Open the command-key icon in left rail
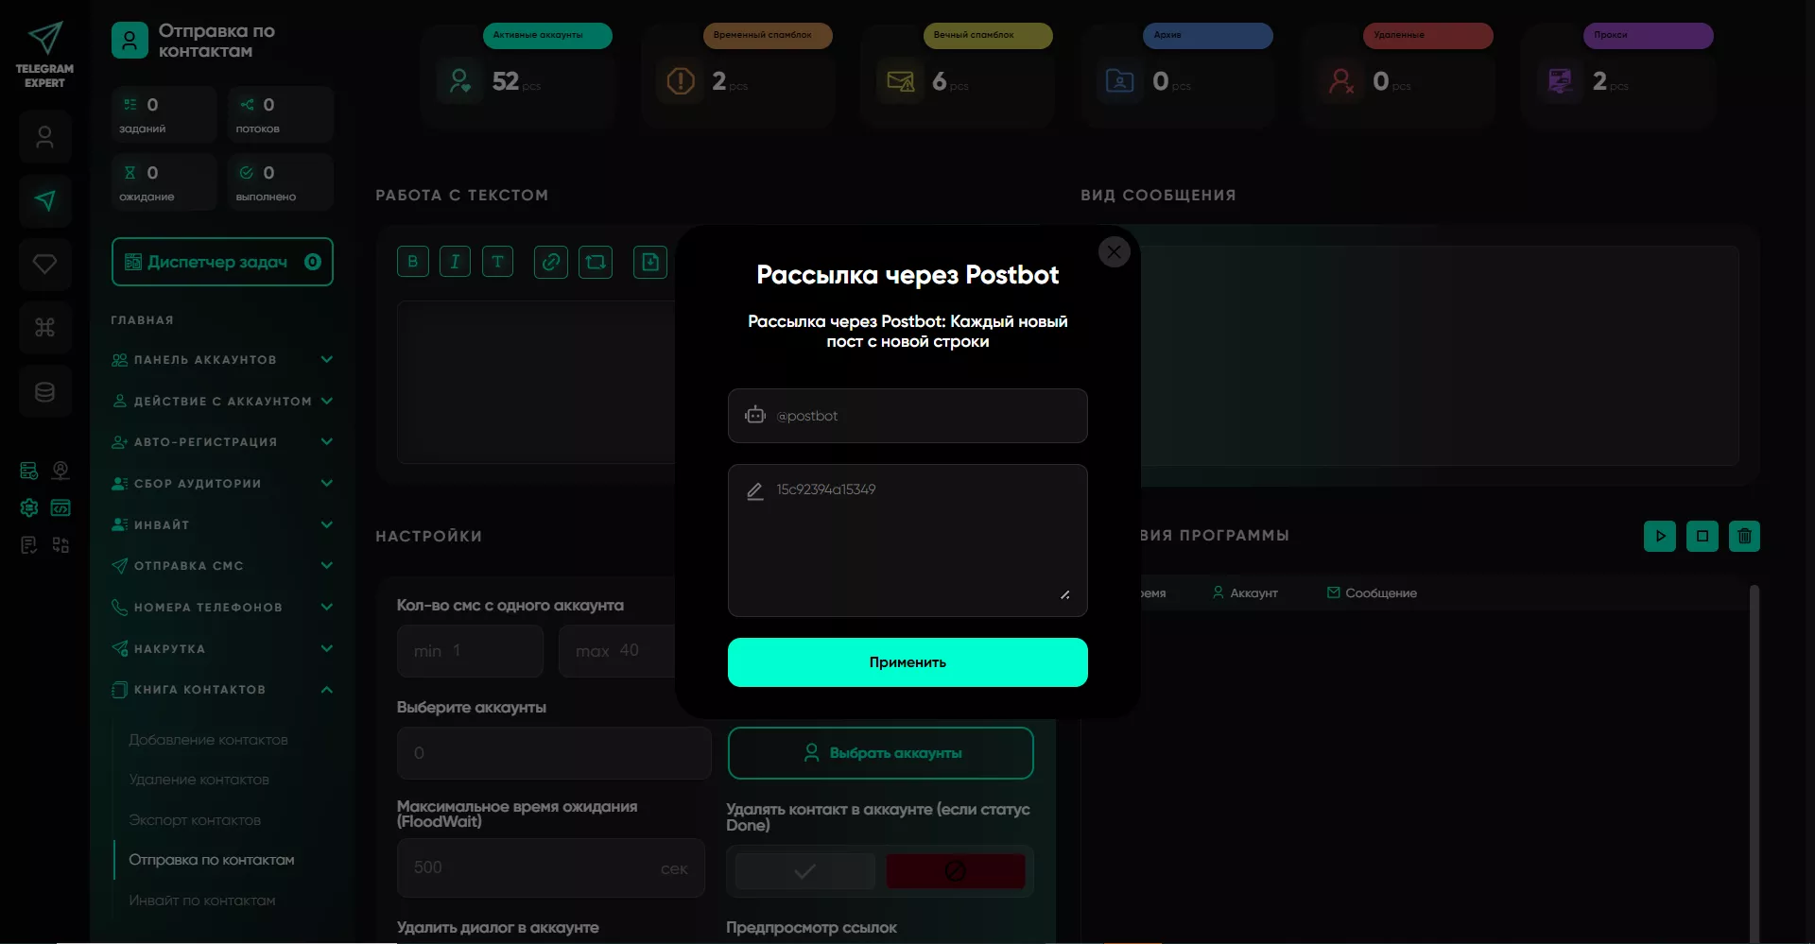 pos(45,328)
